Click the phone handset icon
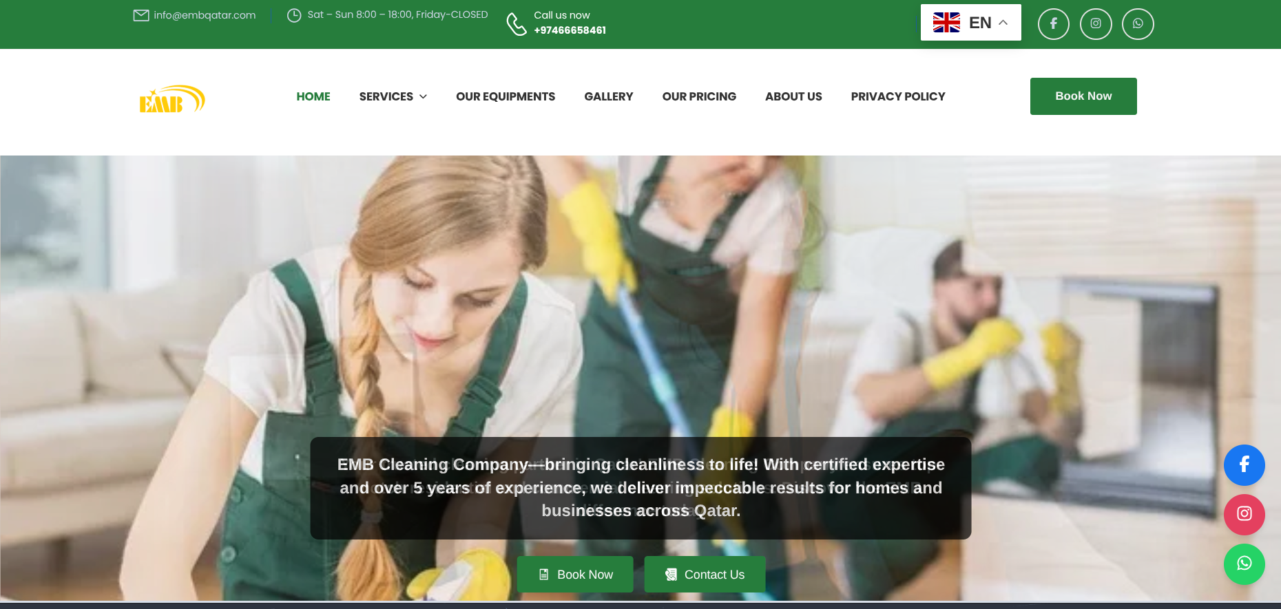 click(x=517, y=23)
